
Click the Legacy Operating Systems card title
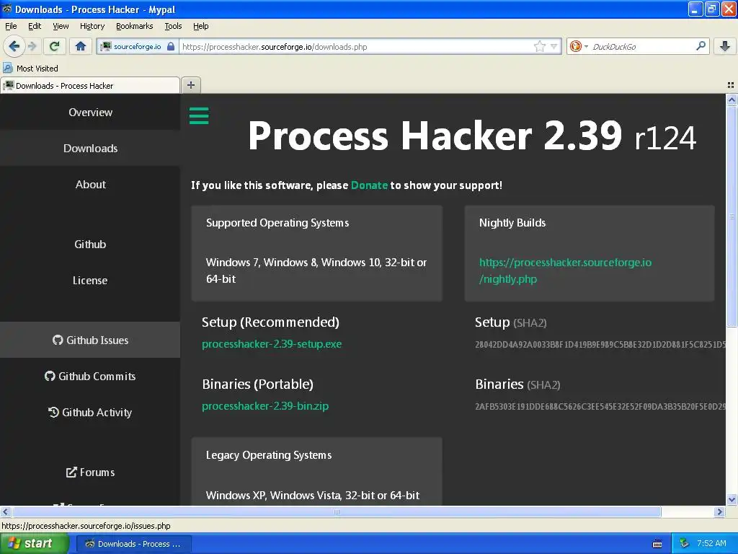268,455
